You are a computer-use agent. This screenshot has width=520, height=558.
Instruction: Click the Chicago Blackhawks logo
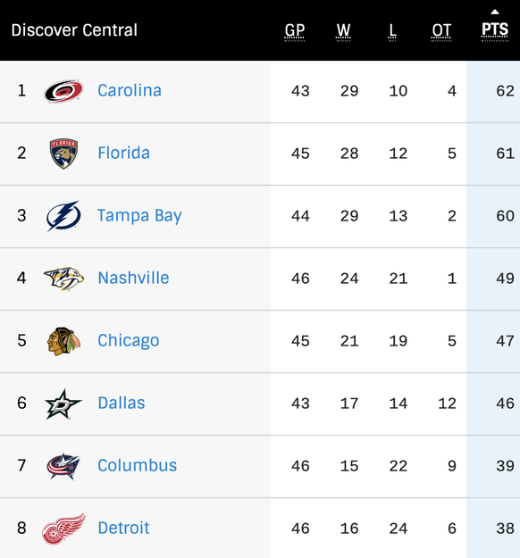point(63,341)
